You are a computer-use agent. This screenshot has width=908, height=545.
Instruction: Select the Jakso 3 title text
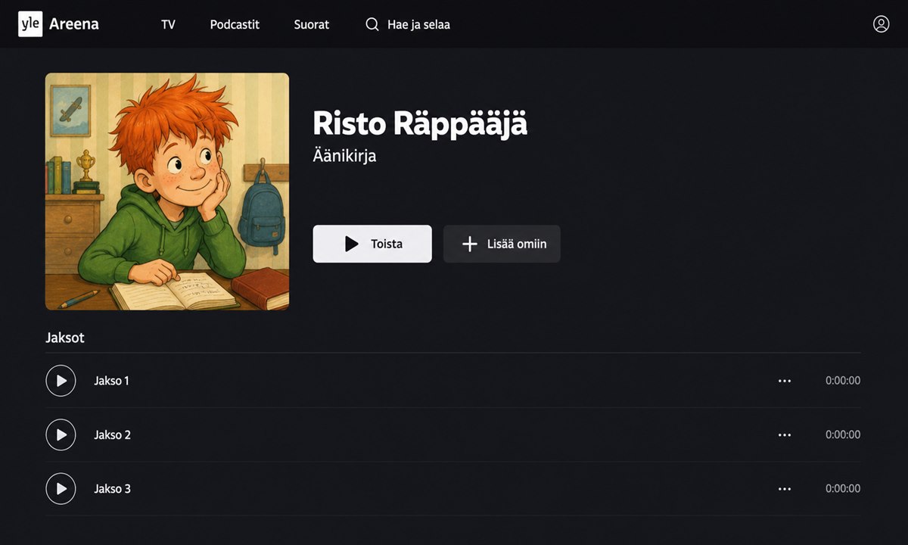[x=113, y=489]
